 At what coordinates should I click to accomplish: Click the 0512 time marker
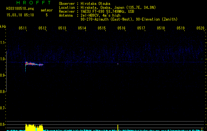pos(42,28)
